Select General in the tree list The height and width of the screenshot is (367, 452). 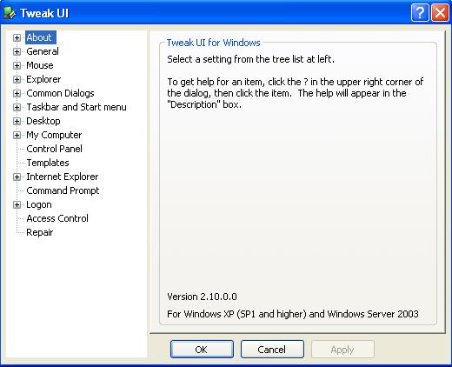(43, 51)
